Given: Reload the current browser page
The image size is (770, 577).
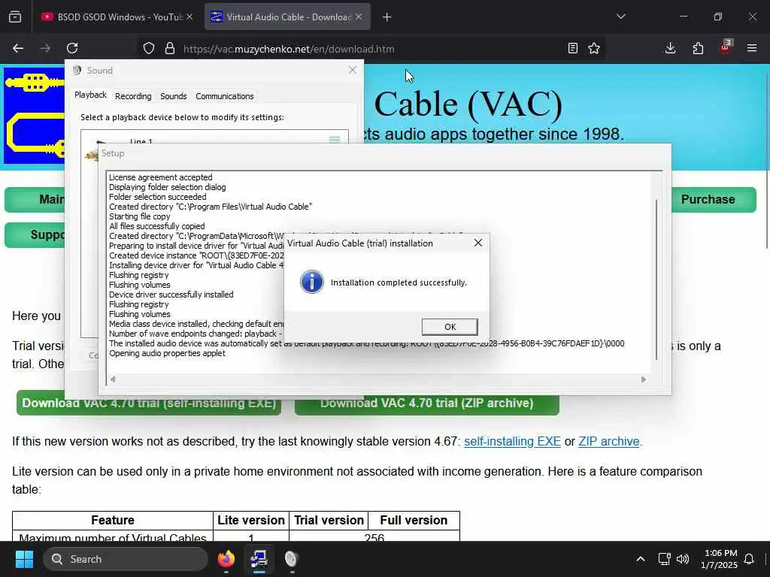Looking at the screenshot, I should coord(72,48).
